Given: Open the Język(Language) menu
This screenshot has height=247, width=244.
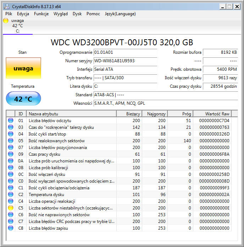Looking at the screenshot, I should 120,14.
